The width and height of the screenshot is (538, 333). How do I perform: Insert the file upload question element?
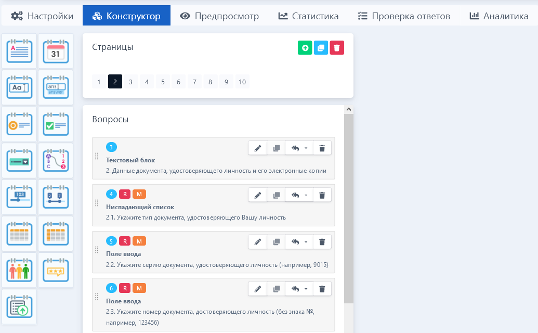coord(19,307)
